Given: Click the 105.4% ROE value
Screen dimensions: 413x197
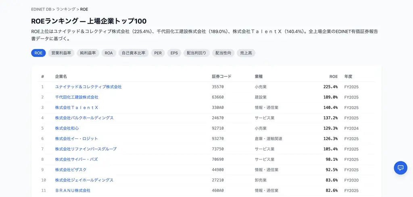Looking at the screenshot, I should coord(331,149).
